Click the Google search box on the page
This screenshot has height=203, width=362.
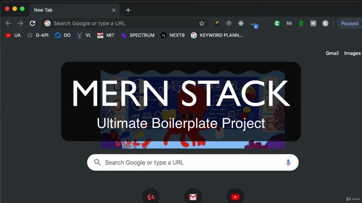(193, 163)
